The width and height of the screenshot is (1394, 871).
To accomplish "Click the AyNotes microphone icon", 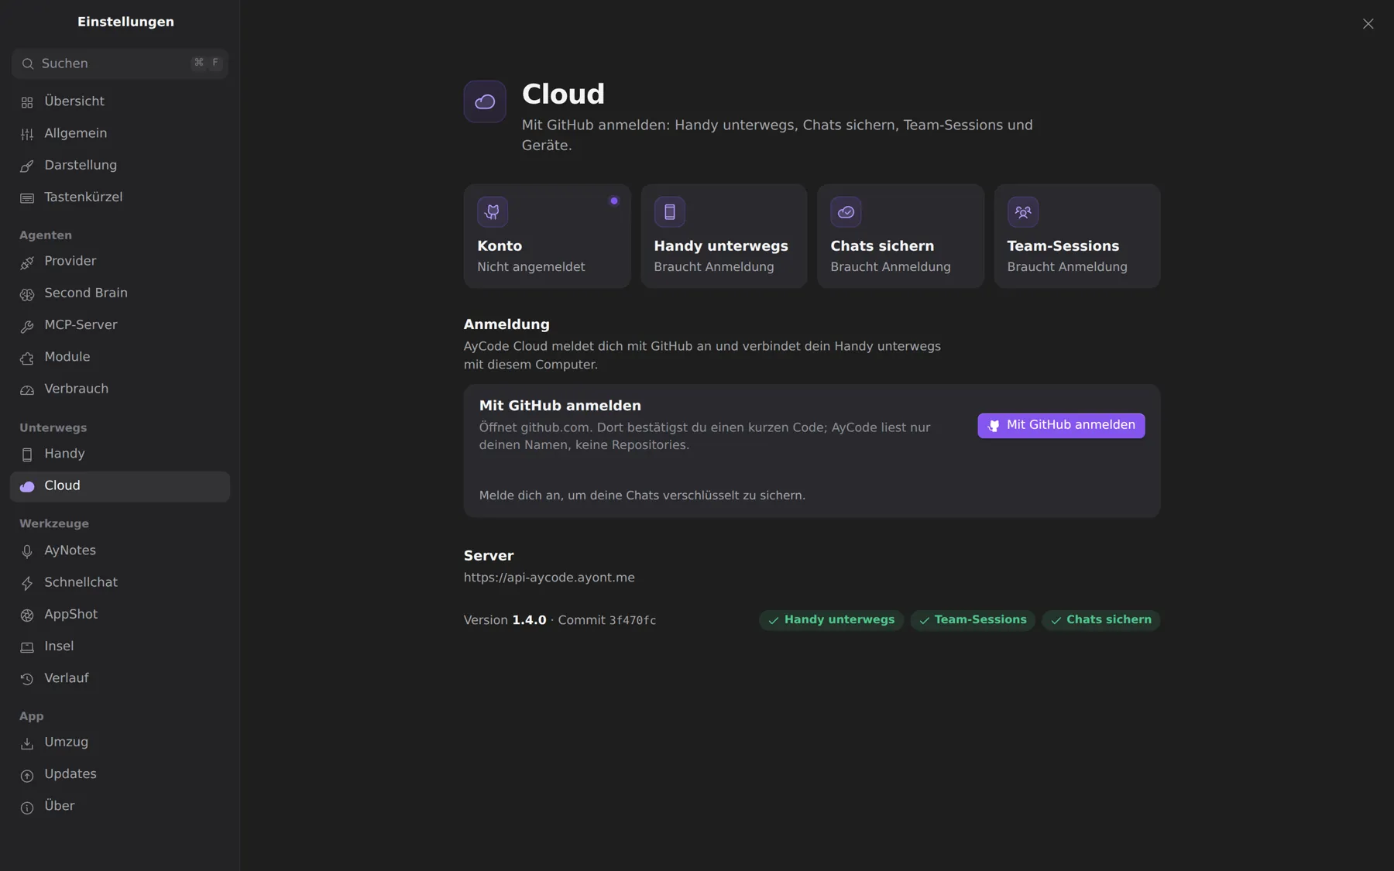I will tap(27, 551).
